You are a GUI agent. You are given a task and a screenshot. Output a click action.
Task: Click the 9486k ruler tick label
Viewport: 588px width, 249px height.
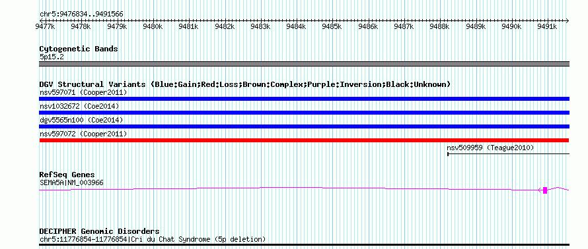368,27
